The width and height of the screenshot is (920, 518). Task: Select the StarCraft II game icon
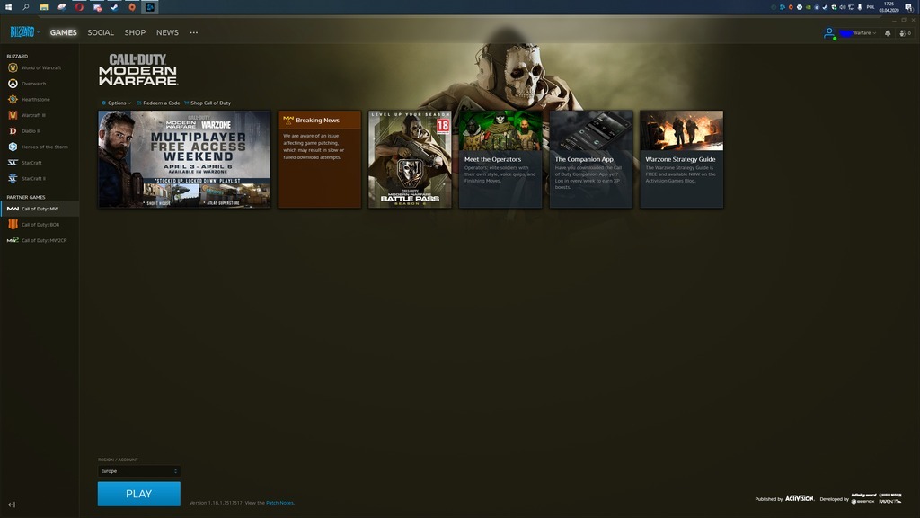coord(13,179)
